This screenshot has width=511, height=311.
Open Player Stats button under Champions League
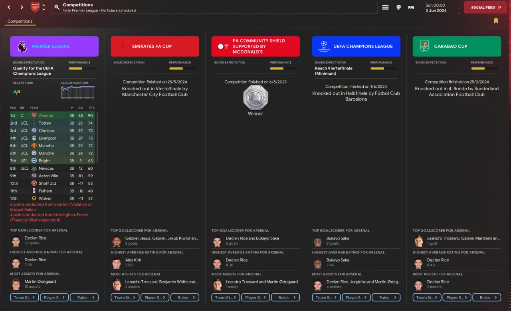click(356, 297)
